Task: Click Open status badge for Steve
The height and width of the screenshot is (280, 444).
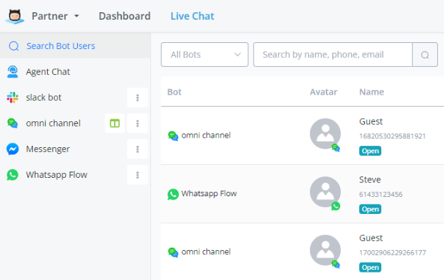Action: click(x=370, y=209)
